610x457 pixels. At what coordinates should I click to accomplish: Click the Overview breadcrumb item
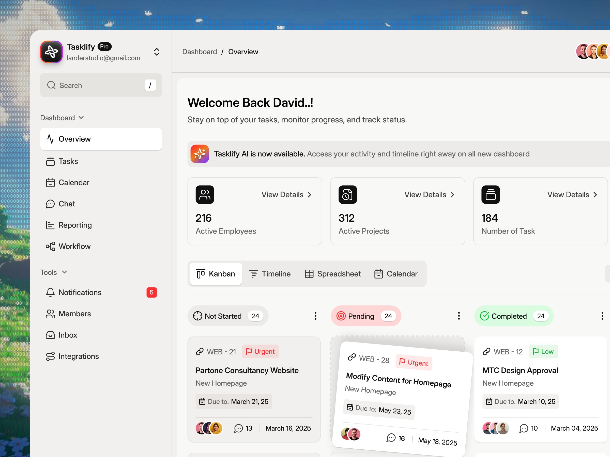pyautogui.click(x=243, y=52)
